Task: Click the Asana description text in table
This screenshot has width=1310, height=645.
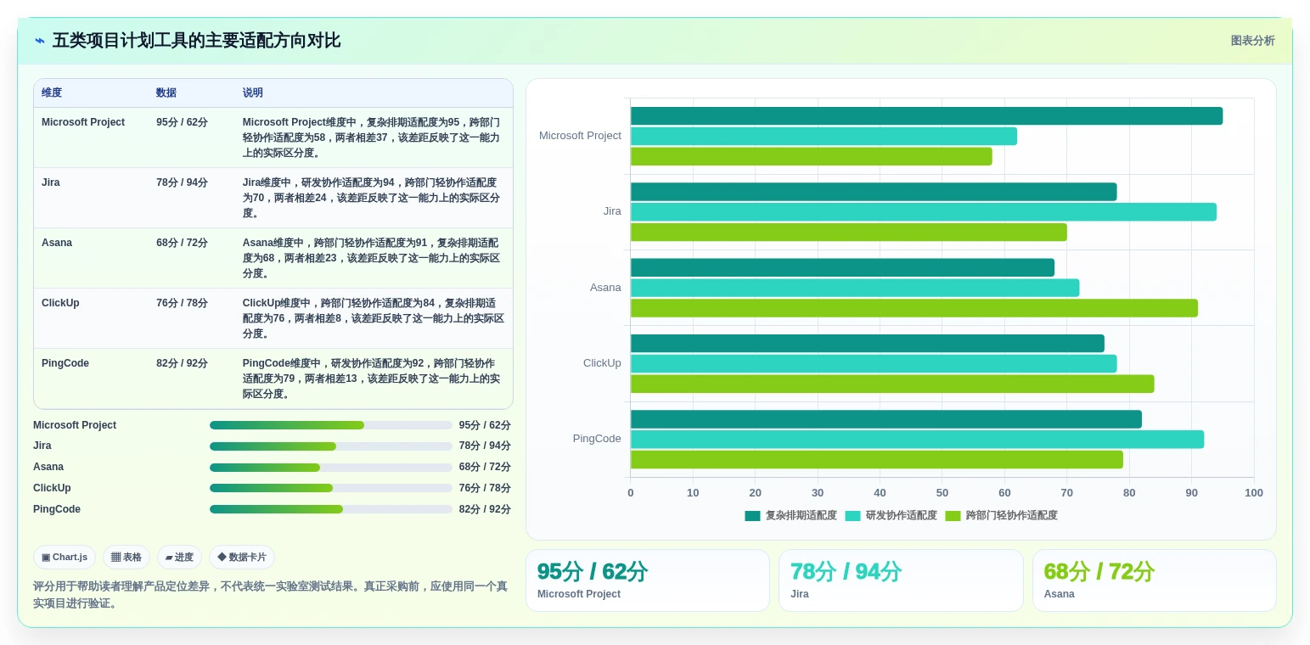Action: point(372,258)
